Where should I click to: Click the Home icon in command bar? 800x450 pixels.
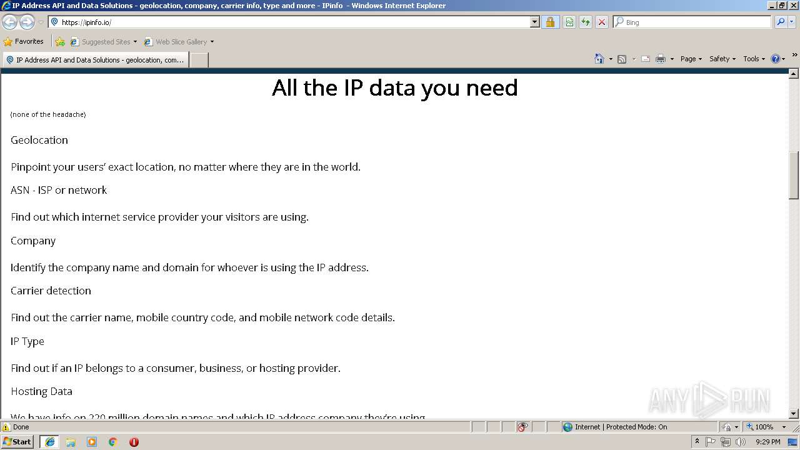tap(599, 59)
